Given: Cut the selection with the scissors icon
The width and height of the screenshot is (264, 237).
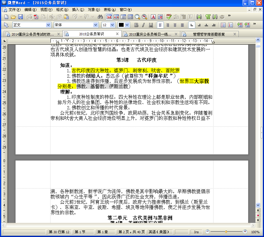Looking at the screenshot, I should (x=52, y=17).
